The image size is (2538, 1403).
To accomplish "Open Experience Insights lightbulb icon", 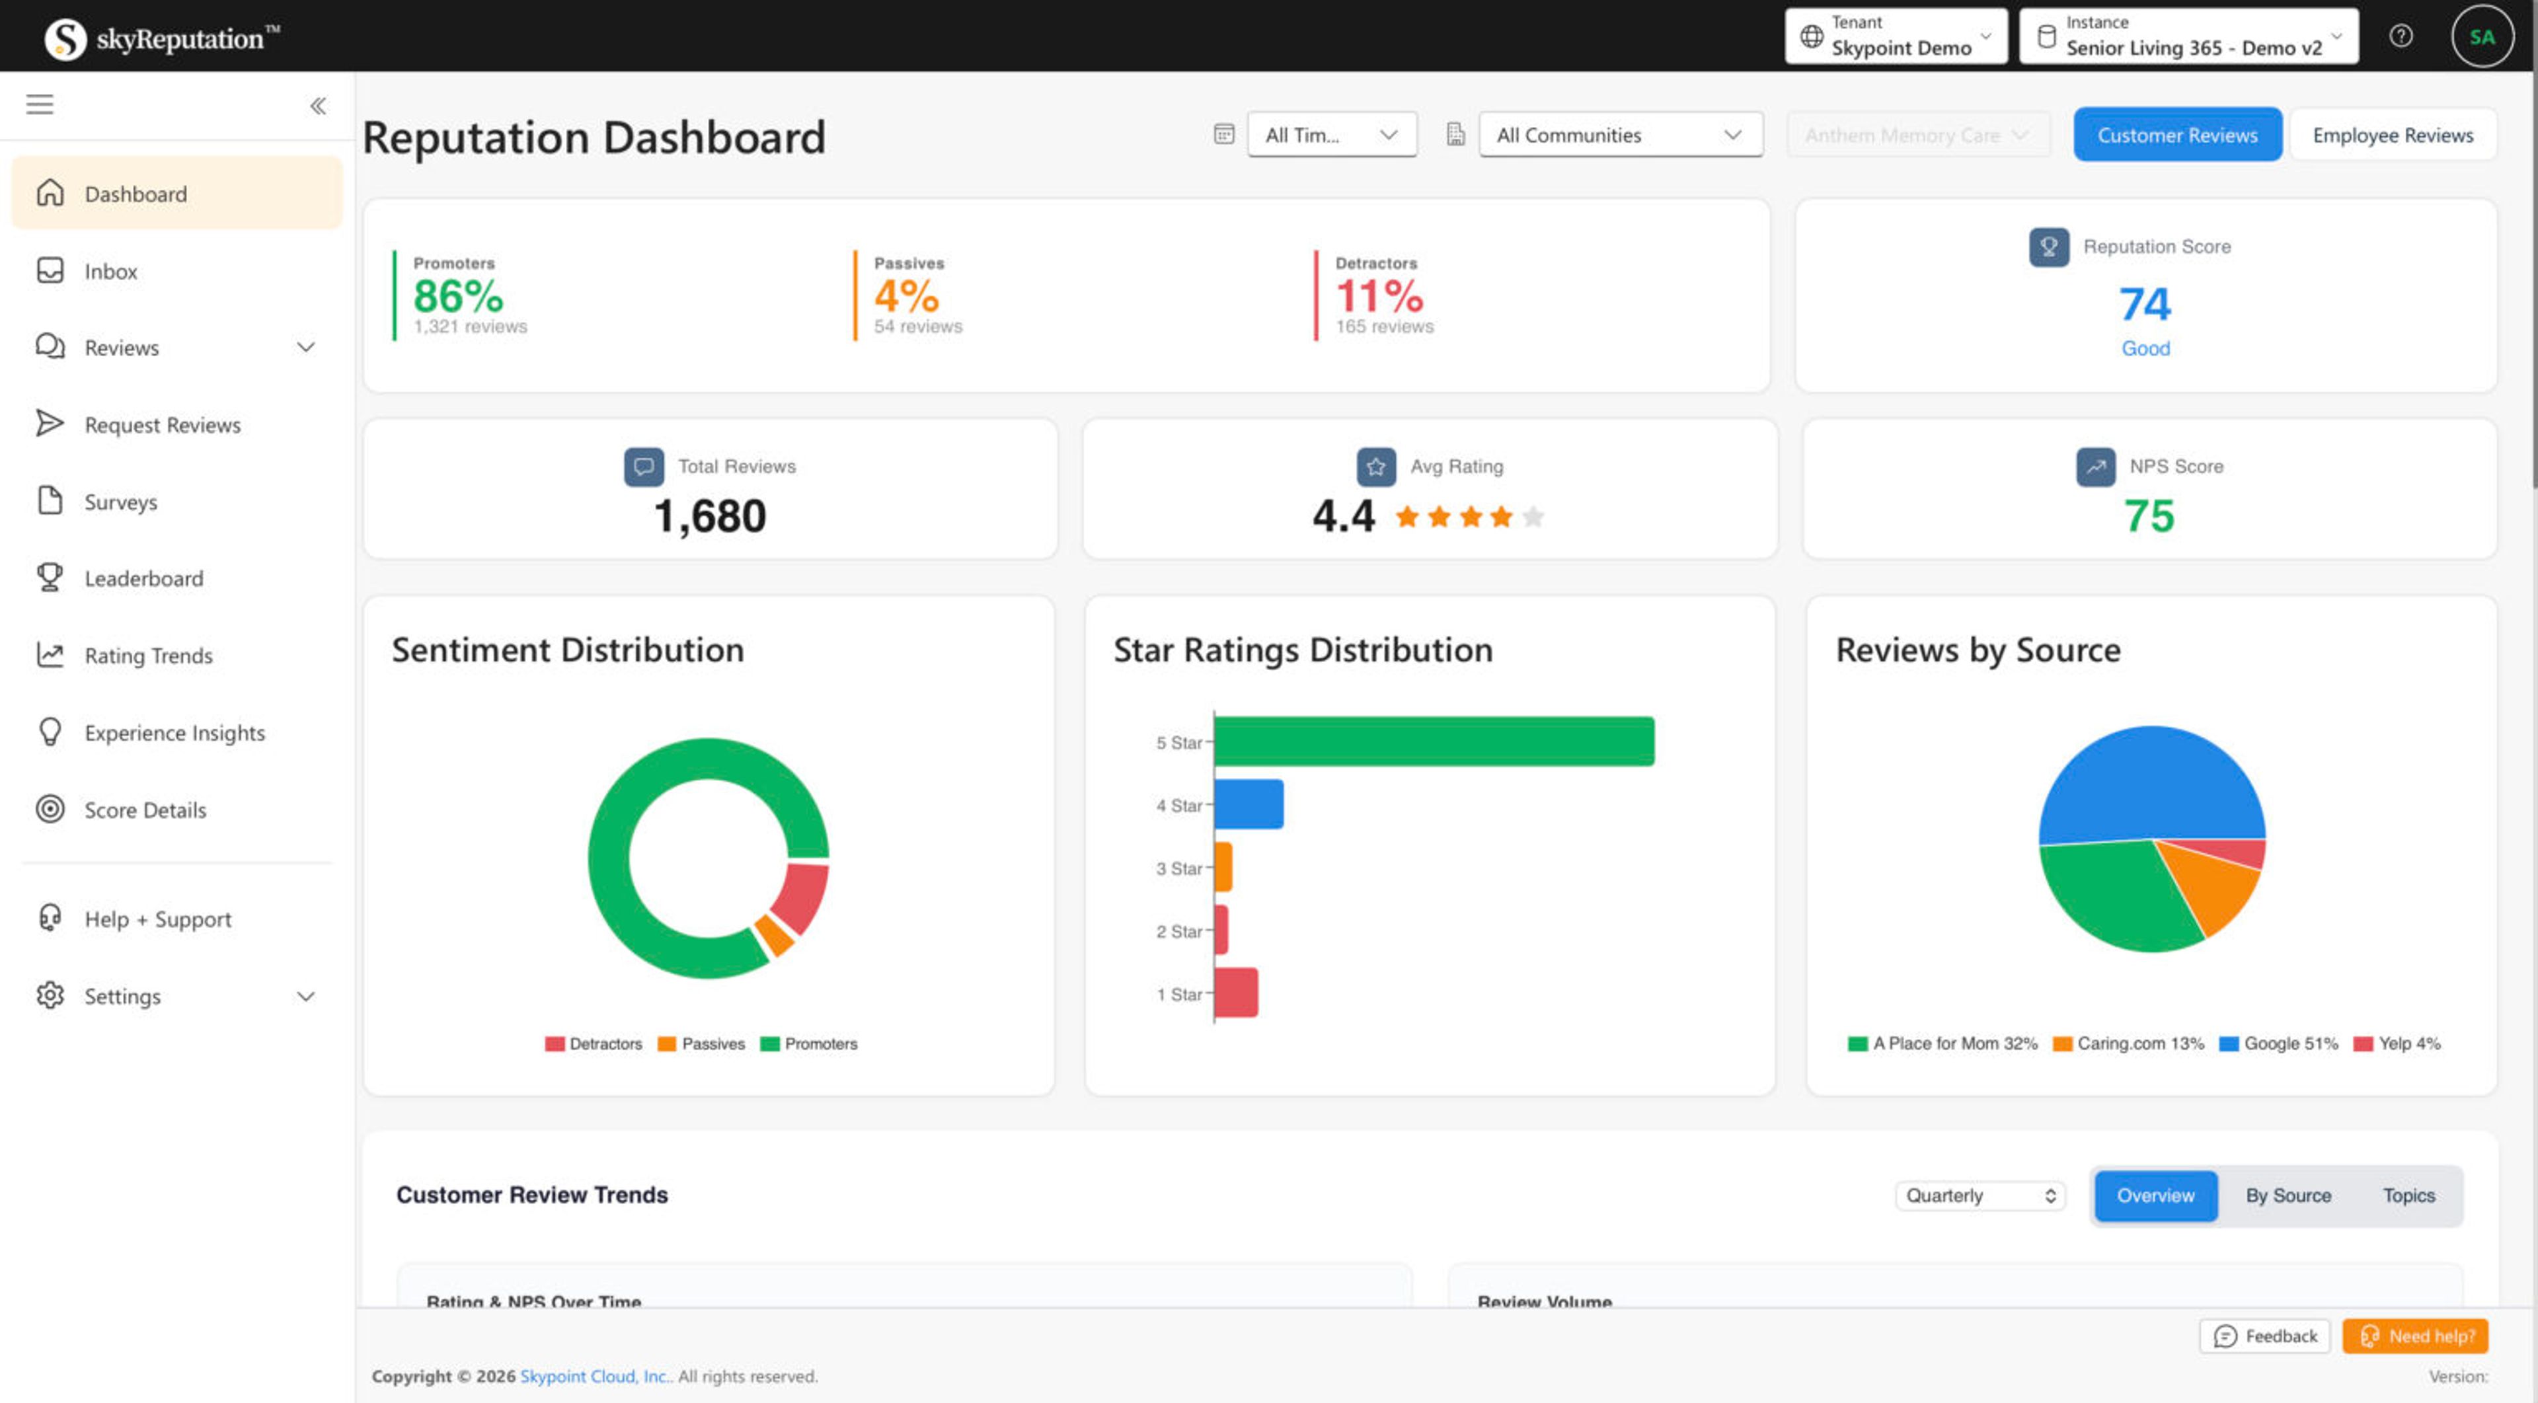I will [x=50, y=732].
